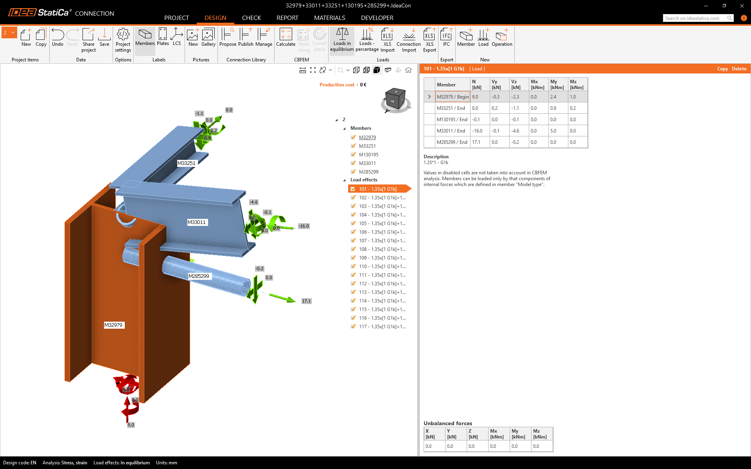Switch to the CHECK tab

pyautogui.click(x=251, y=18)
